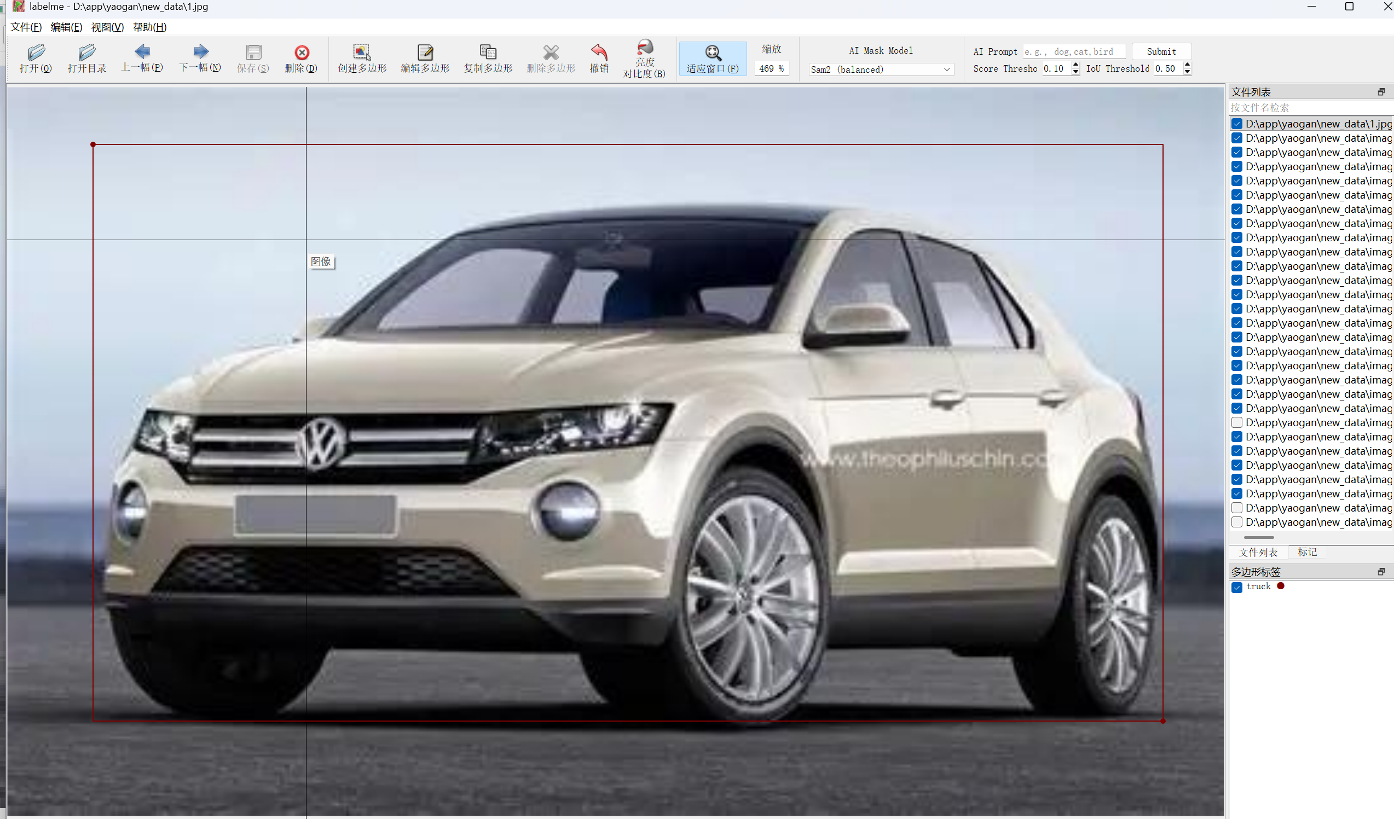Go to next image (下一幅) arrow
The height and width of the screenshot is (819, 1394).
pyautogui.click(x=200, y=52)
